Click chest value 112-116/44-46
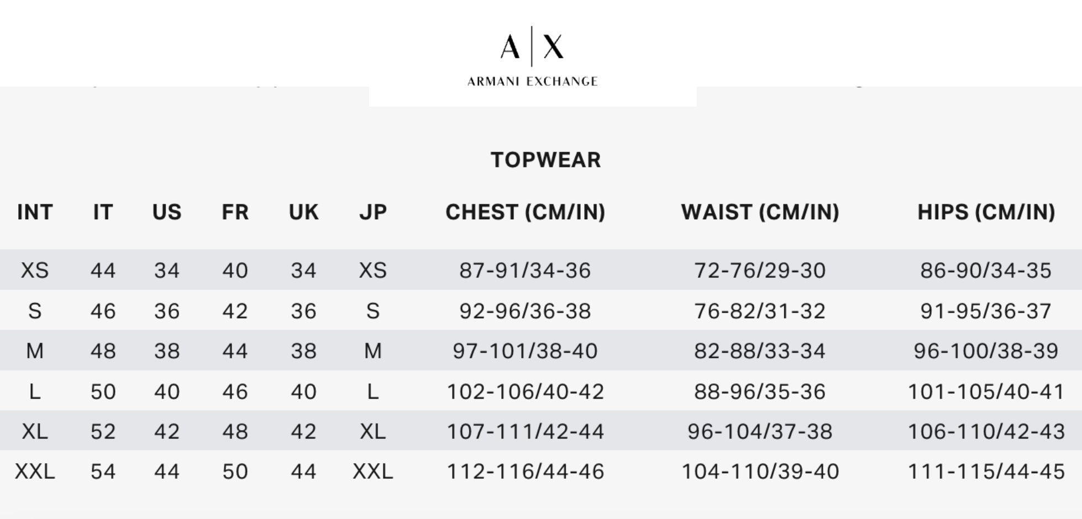The height and width of the screenshot is (519, 1082). click(x=525, y=472)
